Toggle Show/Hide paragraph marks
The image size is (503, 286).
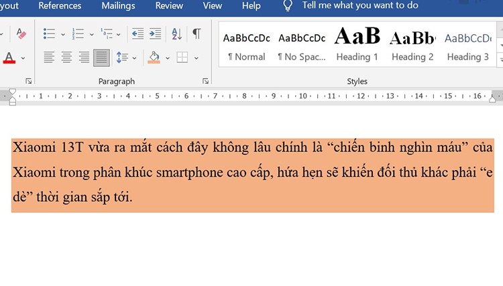pyautogui.click(x=197, y=33)
